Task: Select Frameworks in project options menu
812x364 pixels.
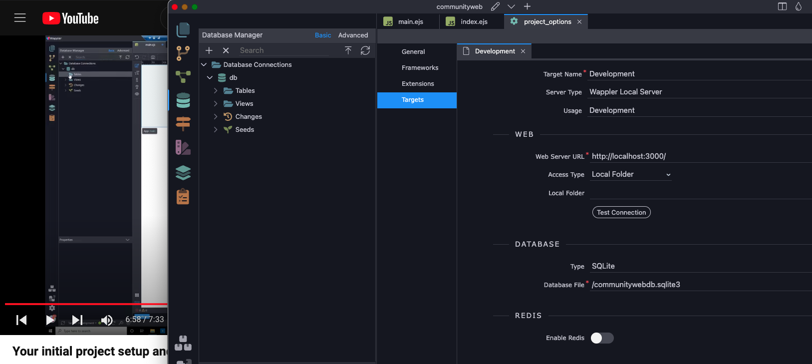Action: 420,68
